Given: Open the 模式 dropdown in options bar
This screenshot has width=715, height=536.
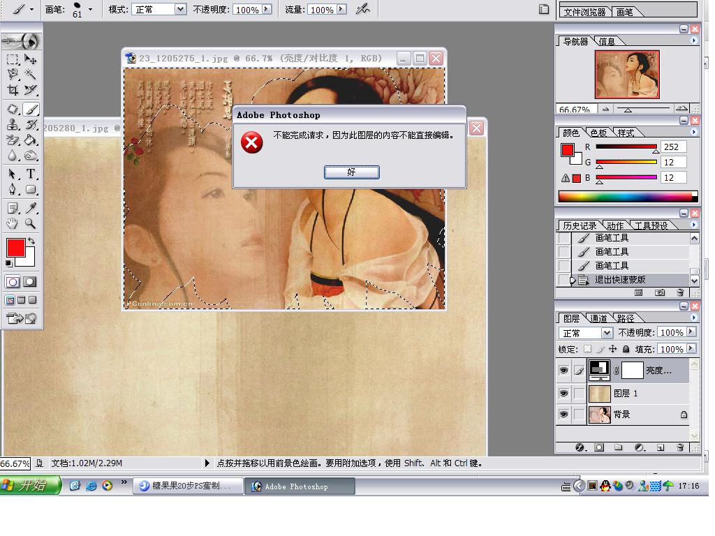Looking at the screenshot, I should click(x=181, y=9).
